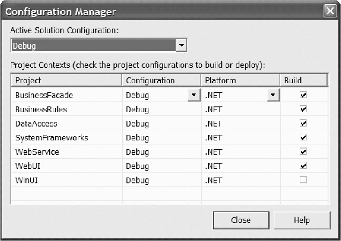The width and height of the screenshot is (341, 241).
Task: Click the Project column header
Action: [x=66, y=80]
